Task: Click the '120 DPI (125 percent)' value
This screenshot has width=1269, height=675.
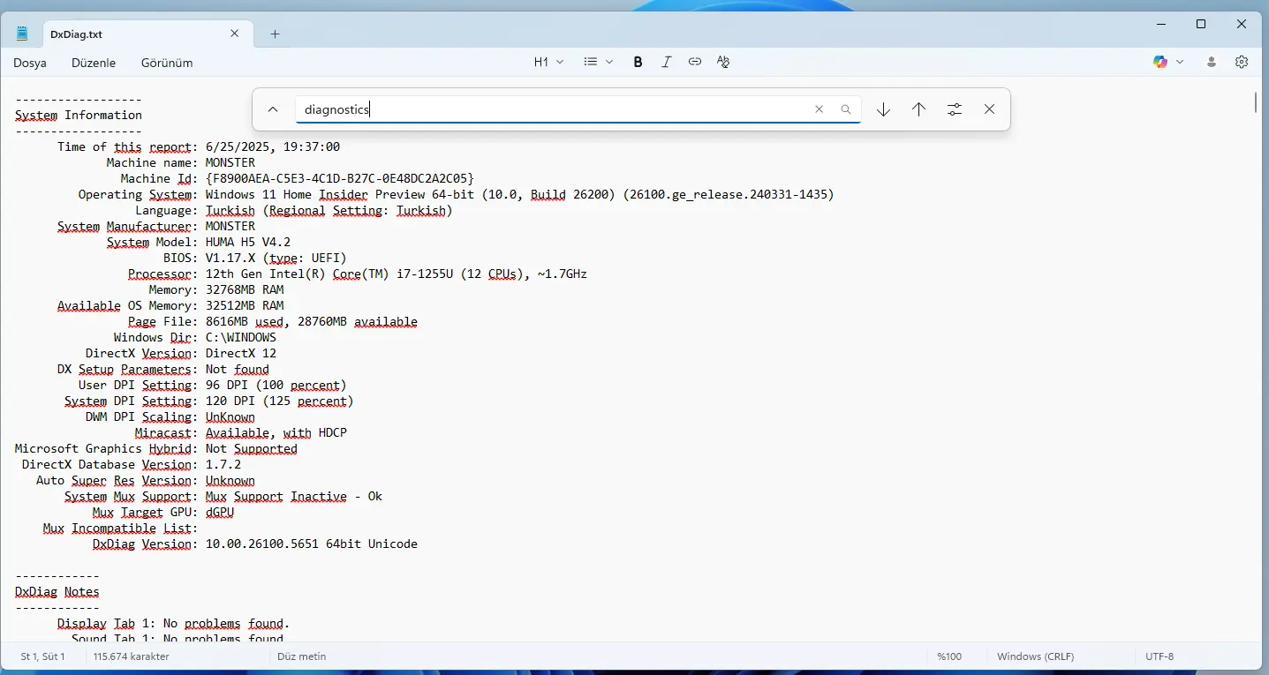Action: pyautogui.click(x=280, y=401)
